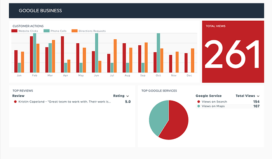Click the red January Website Clicks bar
The image size is (272, 159).
pos(16,62)
